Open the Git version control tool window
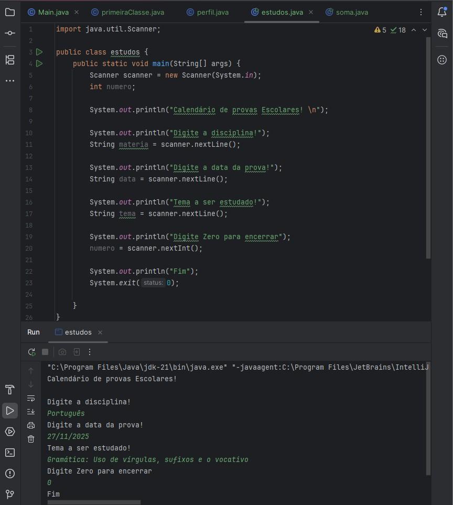 click(x=10, y=494)
